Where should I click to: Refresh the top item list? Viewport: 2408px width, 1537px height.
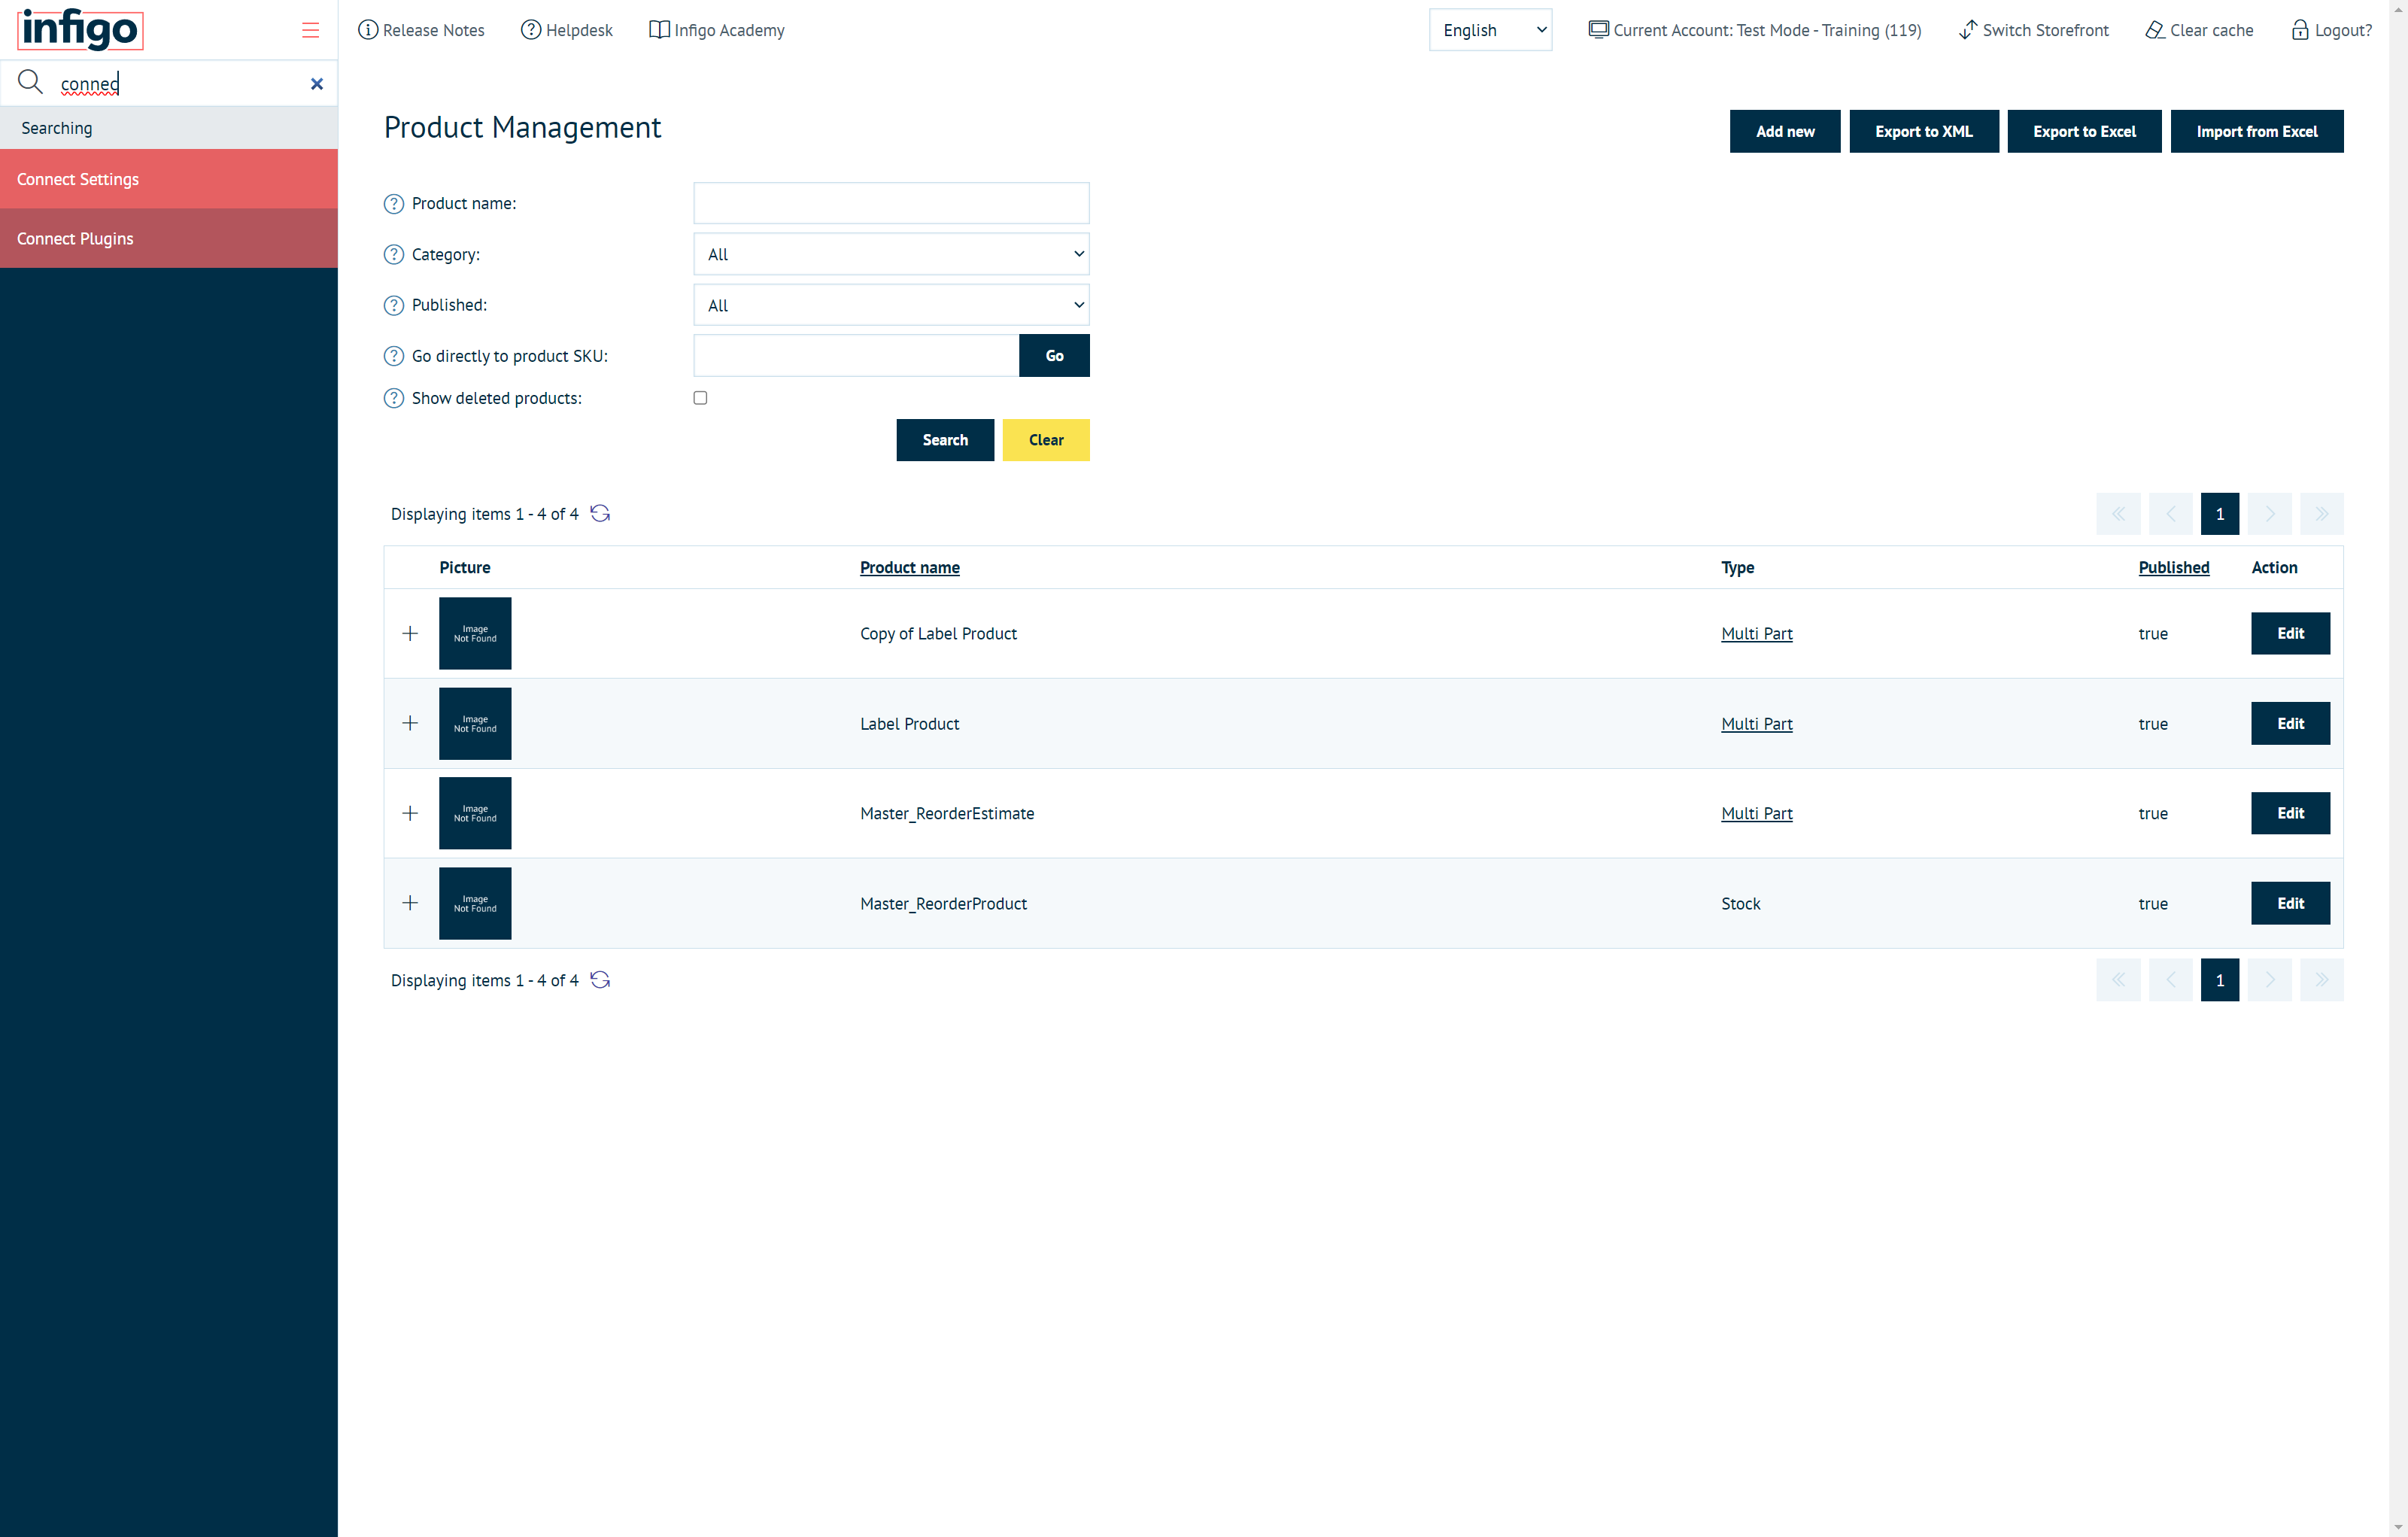(x=600, y=513)
